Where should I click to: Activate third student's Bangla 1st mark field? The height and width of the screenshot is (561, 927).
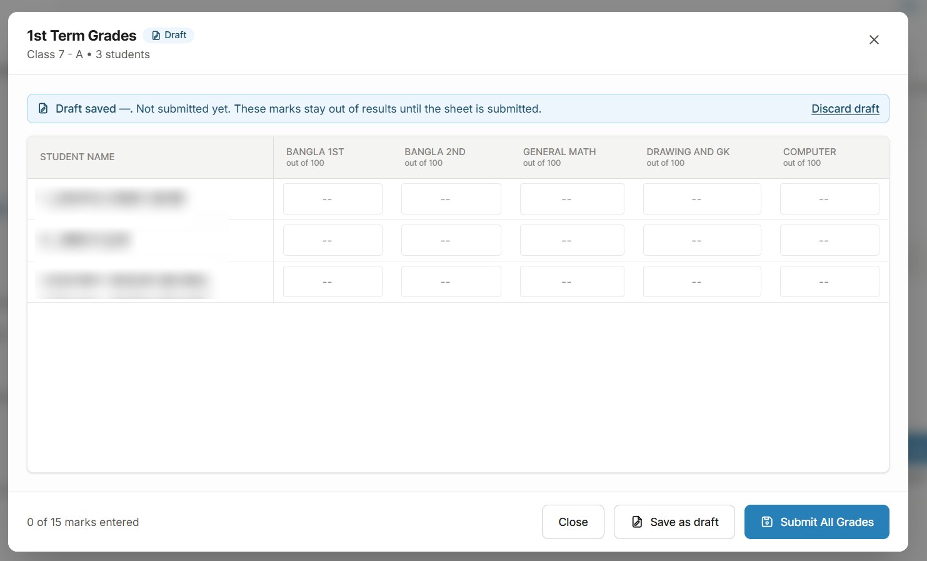[333, 281]
